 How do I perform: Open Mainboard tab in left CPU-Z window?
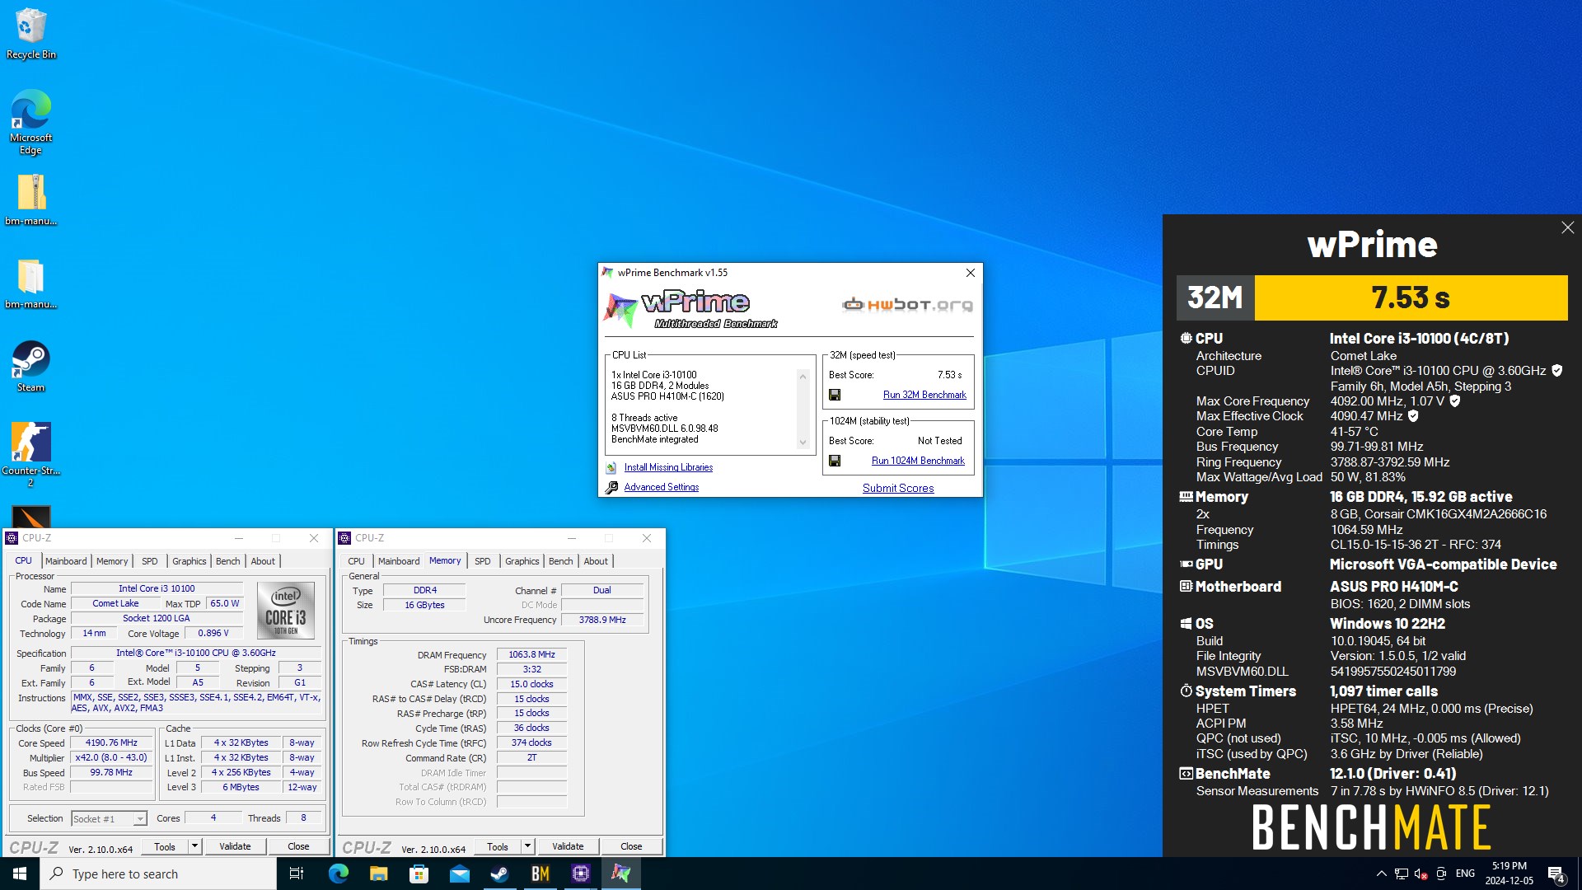(66, 561)
